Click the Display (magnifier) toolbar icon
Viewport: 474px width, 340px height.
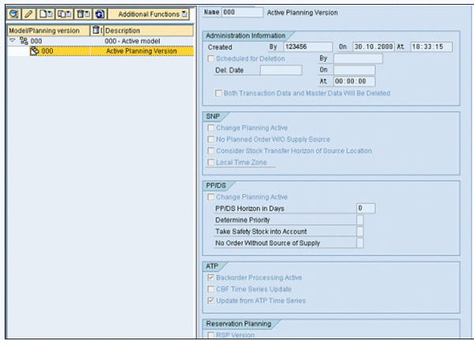(13, 14)
